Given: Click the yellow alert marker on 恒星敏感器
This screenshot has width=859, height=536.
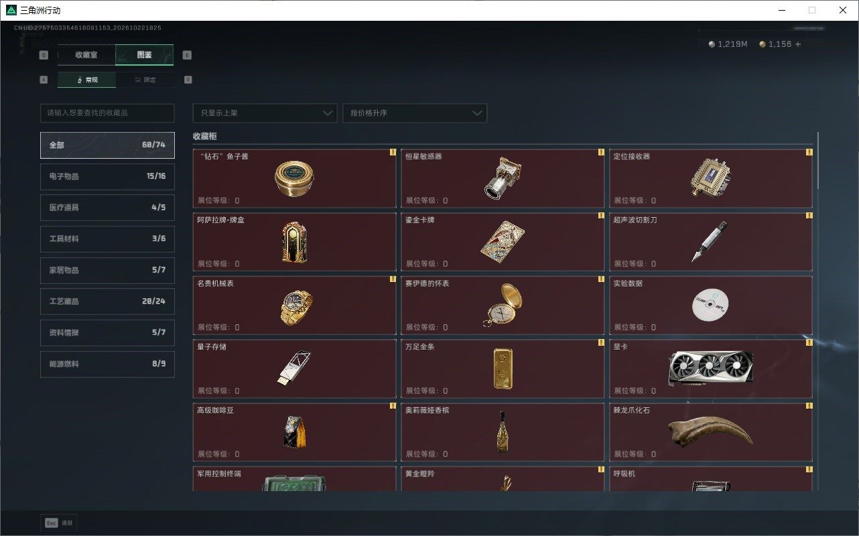Looking at the screenshot, I should coord(601,152).
